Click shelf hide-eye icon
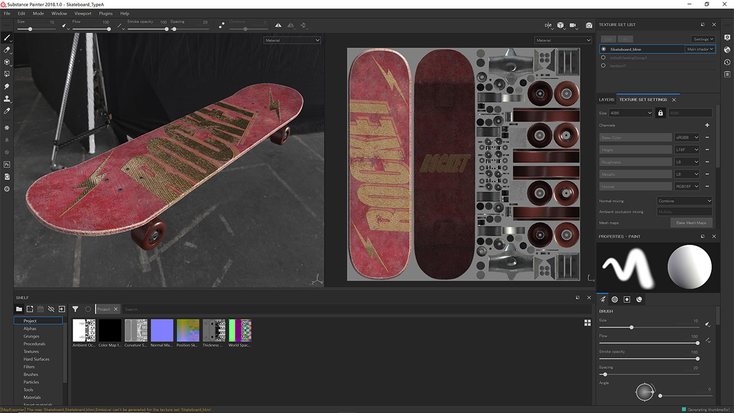The width and height of the screenshot is (734, 413). (x=51, y=309)
